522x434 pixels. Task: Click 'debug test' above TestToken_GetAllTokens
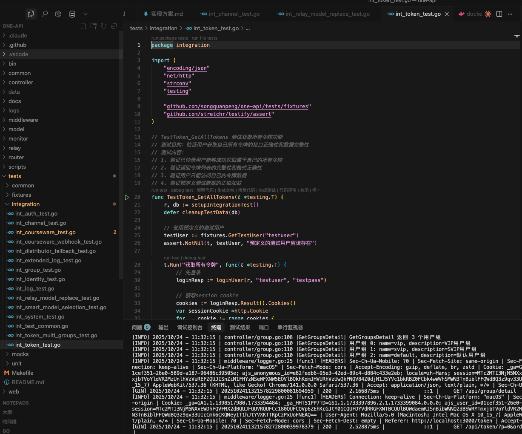pos(182,190)
